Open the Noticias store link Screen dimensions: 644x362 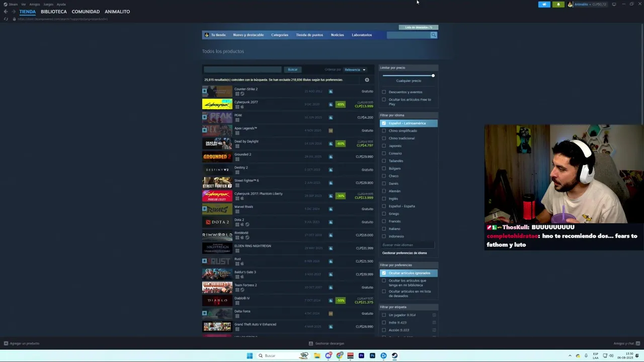[337, 35]
